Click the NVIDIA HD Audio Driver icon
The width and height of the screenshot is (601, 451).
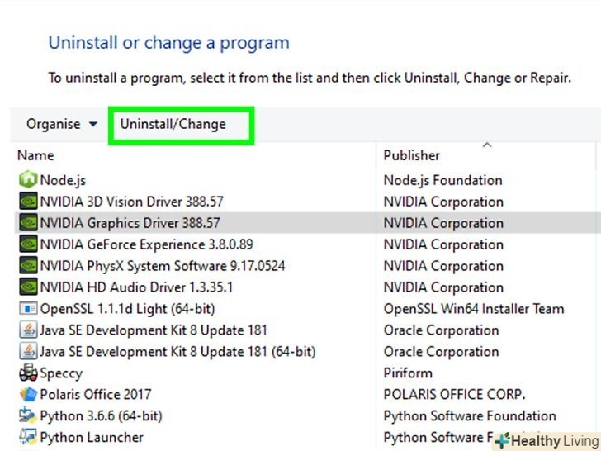coord(28,287)
